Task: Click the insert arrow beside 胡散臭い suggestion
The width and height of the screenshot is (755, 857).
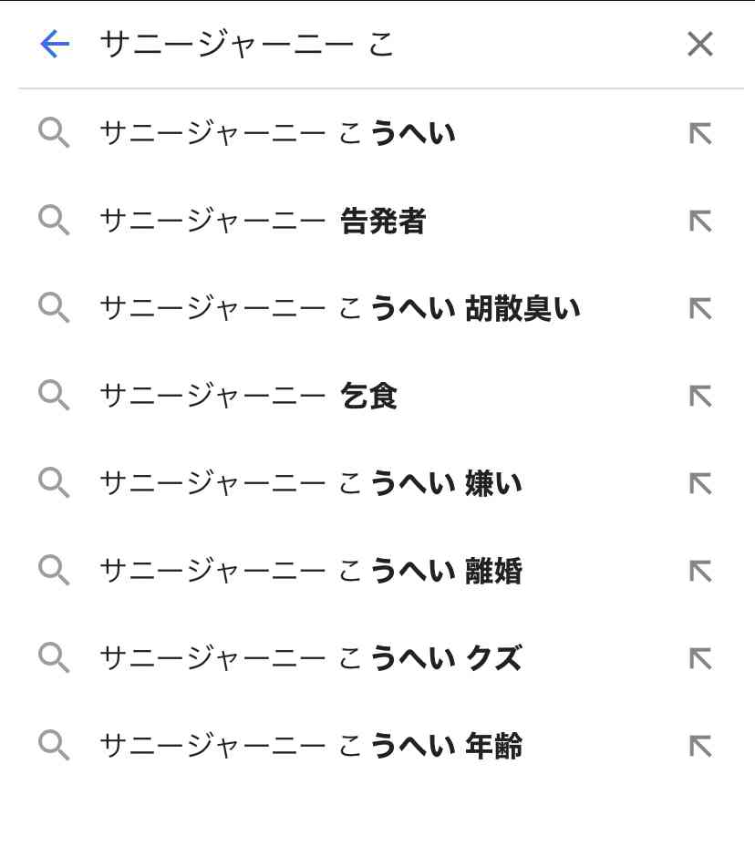Action: pyautogui.click(x=700, y=309)
